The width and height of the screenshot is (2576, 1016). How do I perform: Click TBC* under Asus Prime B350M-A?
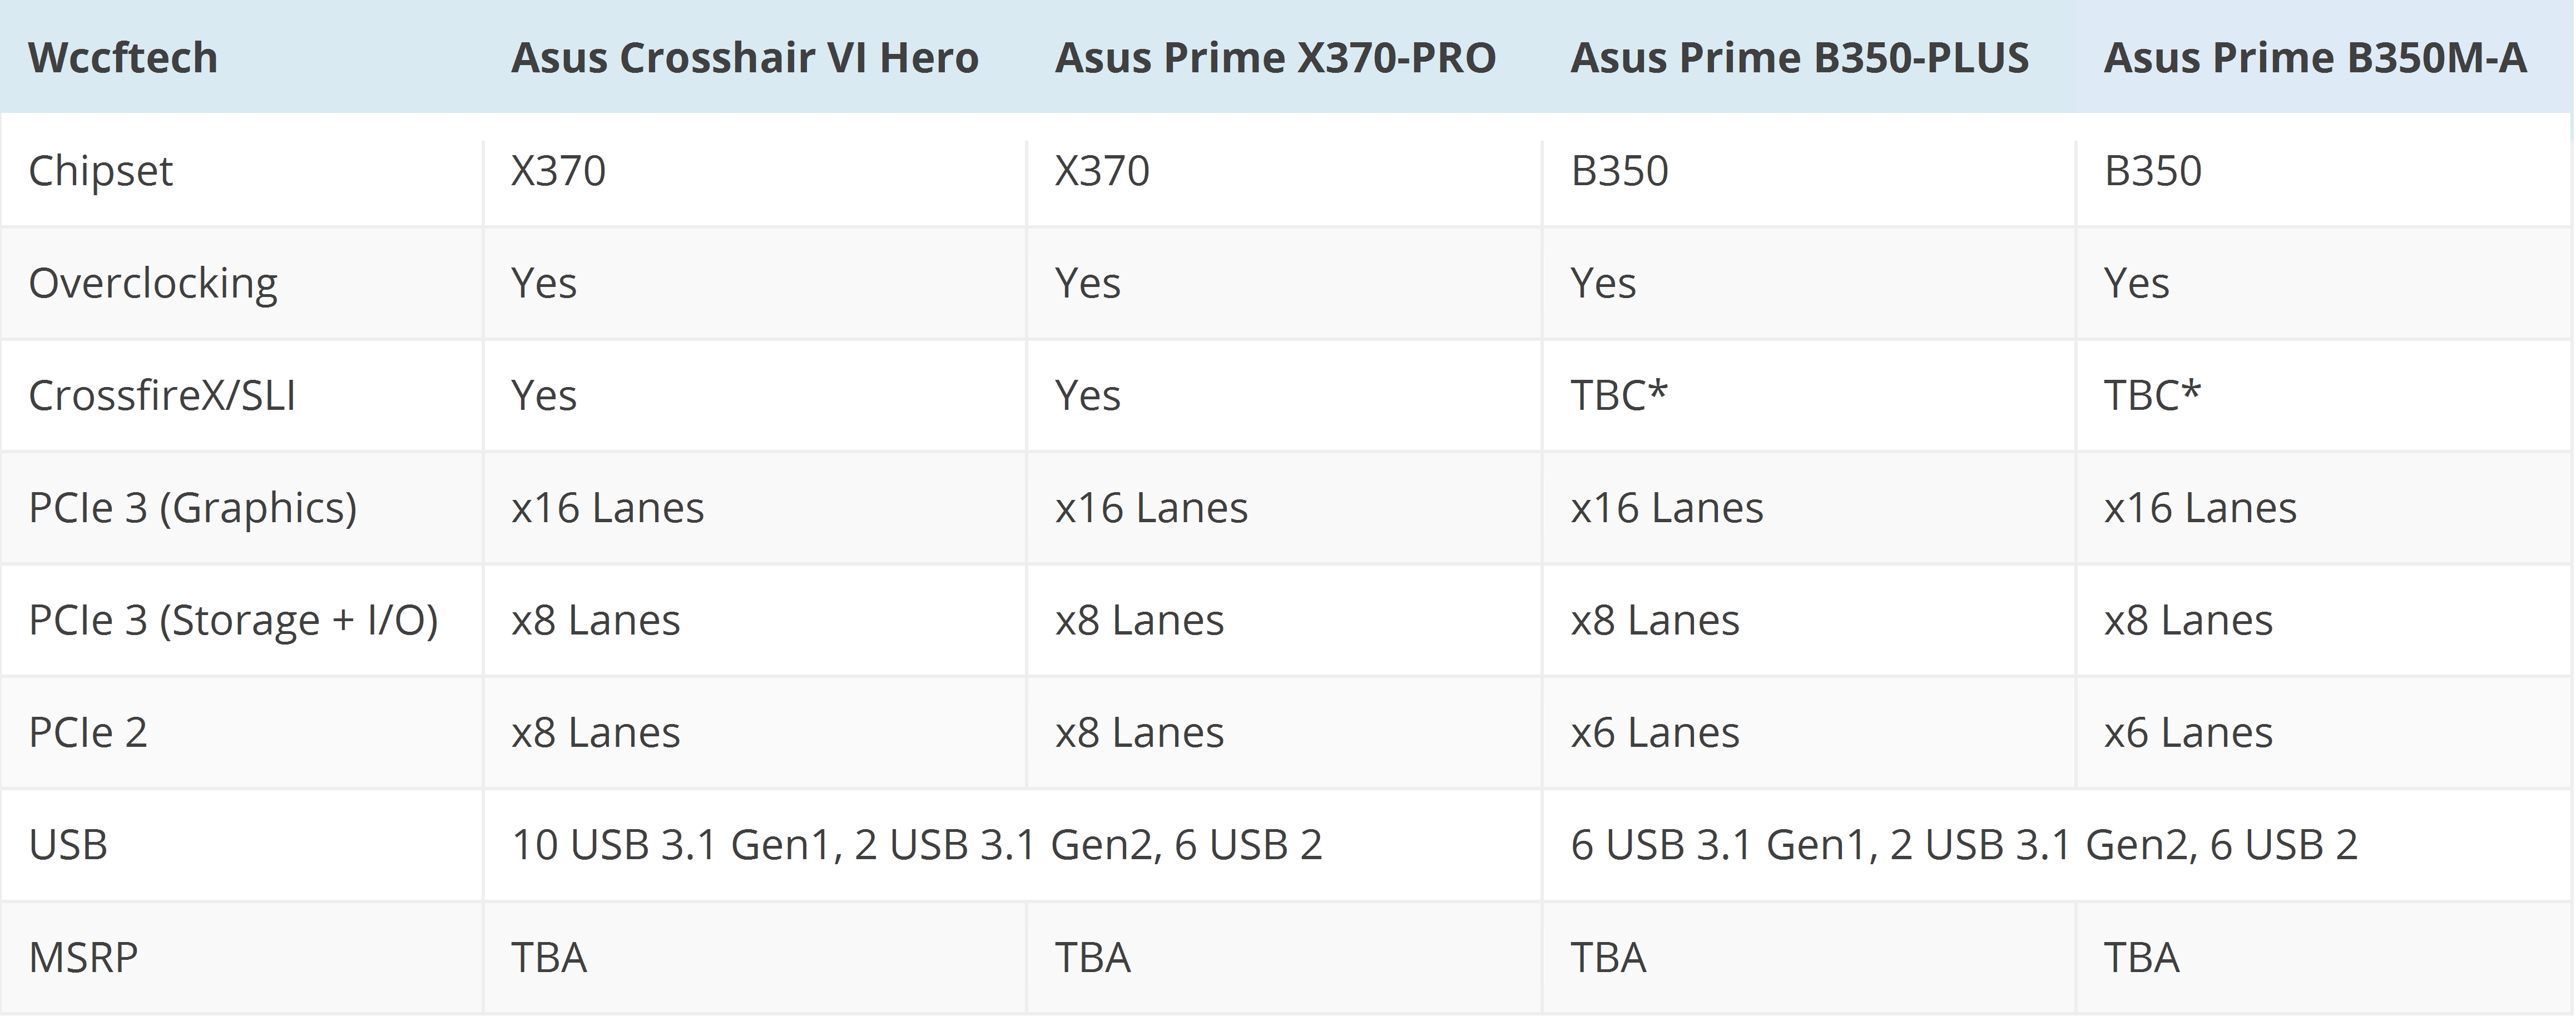2152,396
